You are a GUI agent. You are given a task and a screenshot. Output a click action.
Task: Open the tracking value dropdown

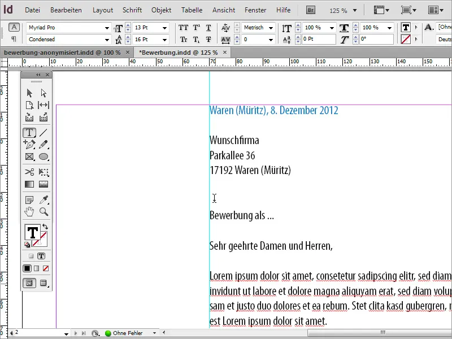coord(271,40)
